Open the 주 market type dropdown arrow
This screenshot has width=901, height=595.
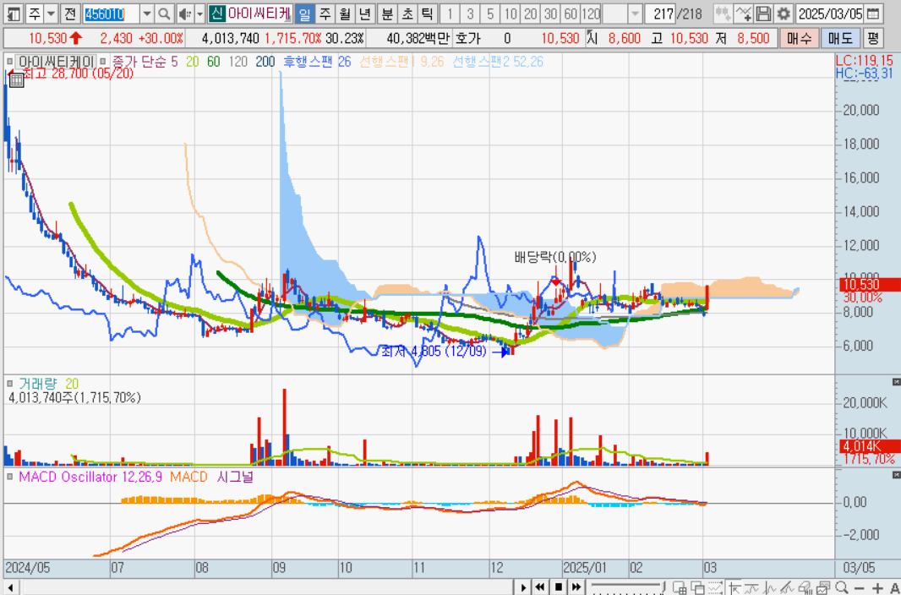51,14
